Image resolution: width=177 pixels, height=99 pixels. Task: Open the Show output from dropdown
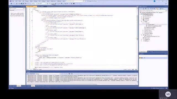(48, 74)
